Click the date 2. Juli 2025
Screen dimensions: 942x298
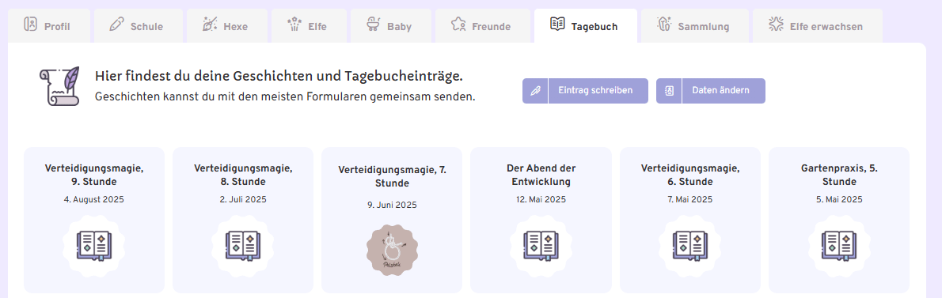[243, 199]
